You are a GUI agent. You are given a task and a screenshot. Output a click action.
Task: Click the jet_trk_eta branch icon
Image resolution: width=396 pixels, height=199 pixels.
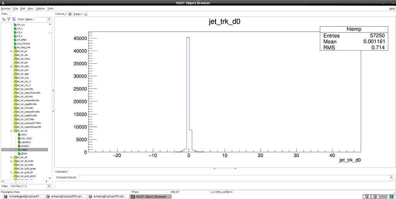point(15,55)
